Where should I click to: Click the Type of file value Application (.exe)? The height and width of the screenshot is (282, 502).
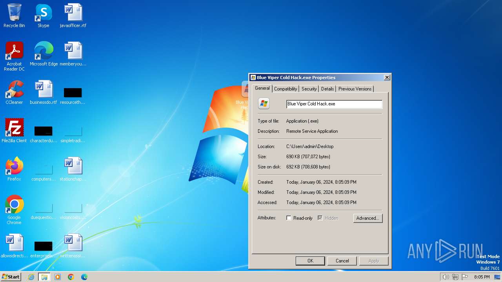click(302, 121)
